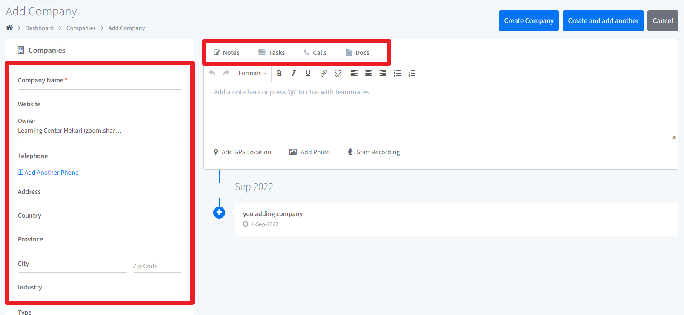Click the blue plus timeline marker
The width and height of the screenshot is (684, 315).
(219, 212)
